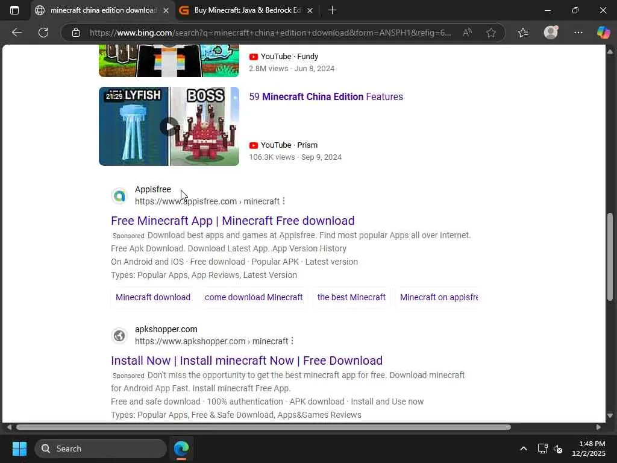This screenshot has height=463, width=617.
Task: Refresh the current Bing page
Action: [x=43, y=33]
